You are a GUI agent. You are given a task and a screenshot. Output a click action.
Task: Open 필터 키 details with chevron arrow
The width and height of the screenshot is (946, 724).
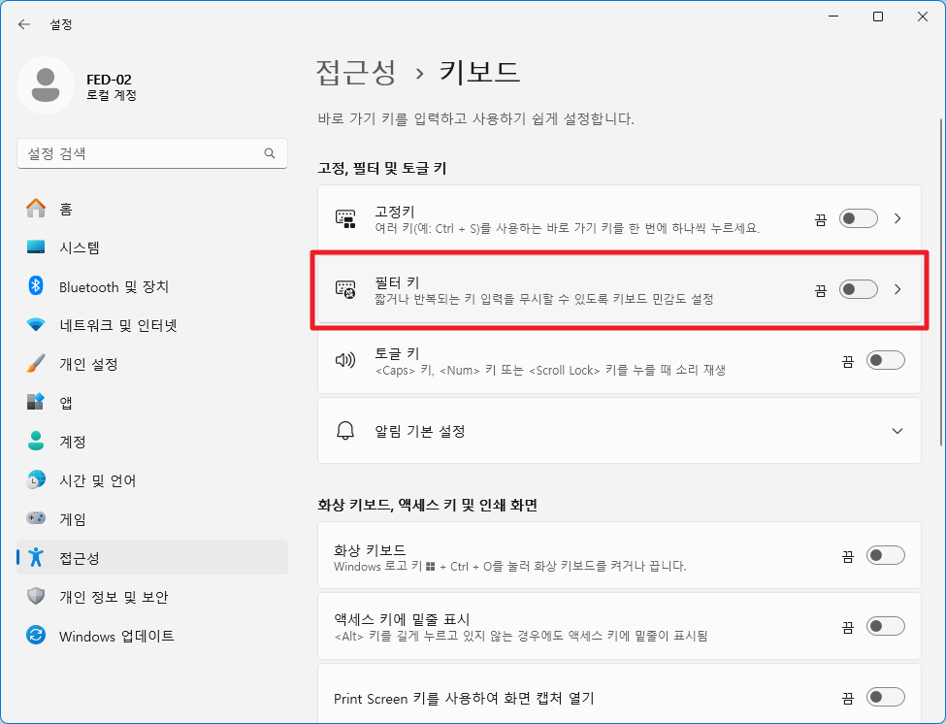click(897, 289)
